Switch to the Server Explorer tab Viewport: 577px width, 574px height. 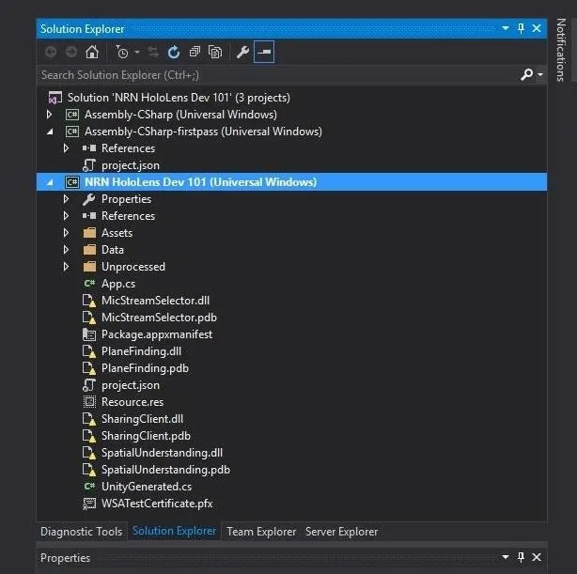[341, 532]
